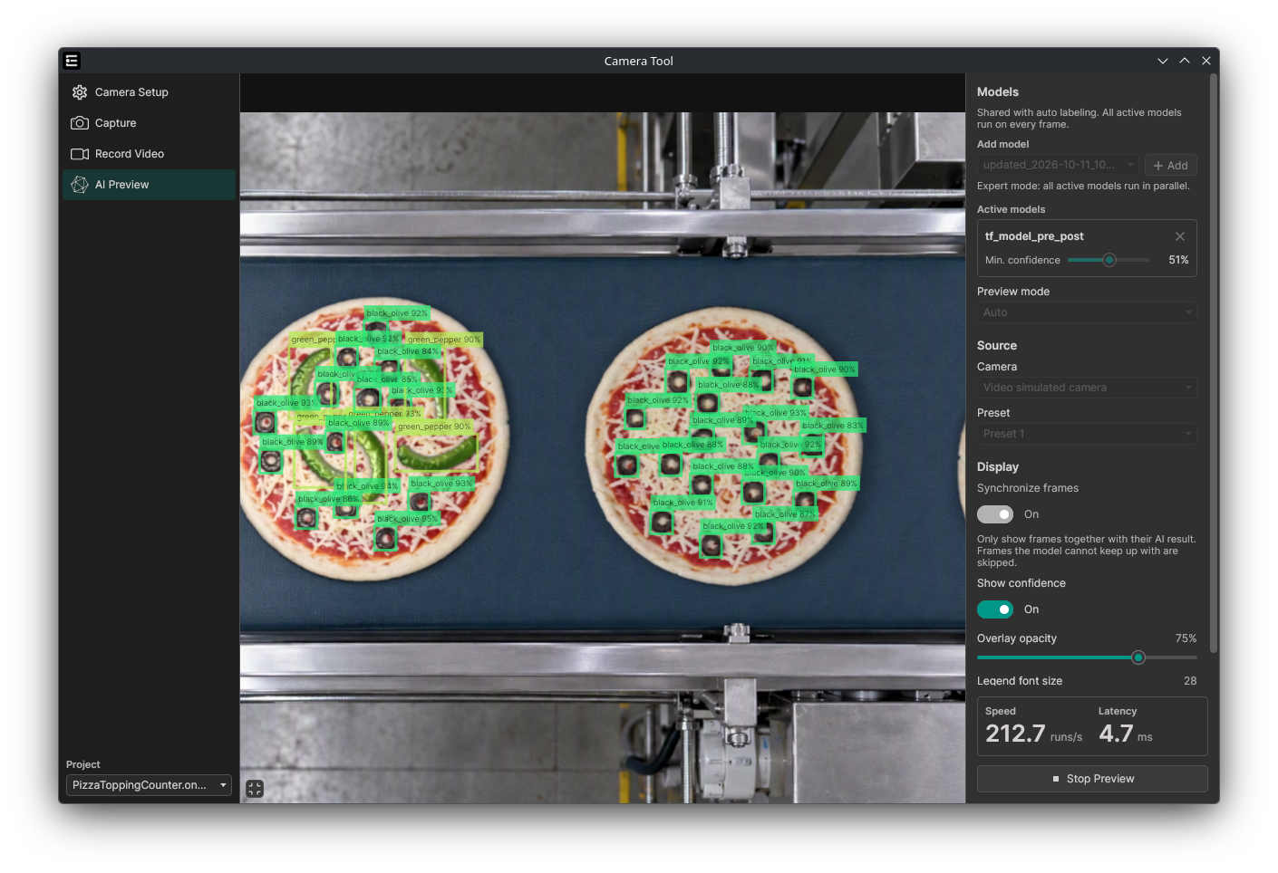Click the Overlay opacity 75% value
The height and width of the screenshot is (873, 1278).
pyautogui.click(x=1186, y=638)
